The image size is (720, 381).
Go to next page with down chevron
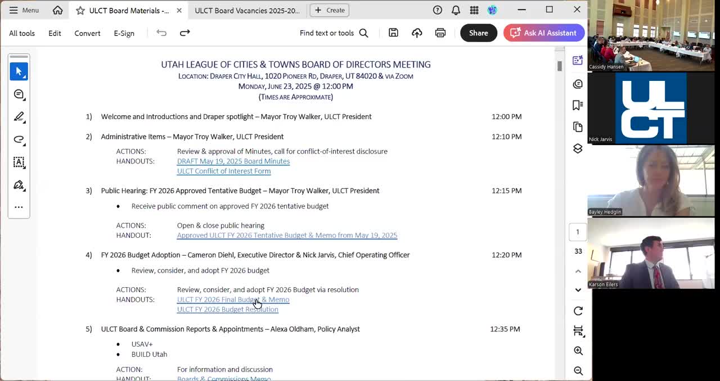(578, 290)
